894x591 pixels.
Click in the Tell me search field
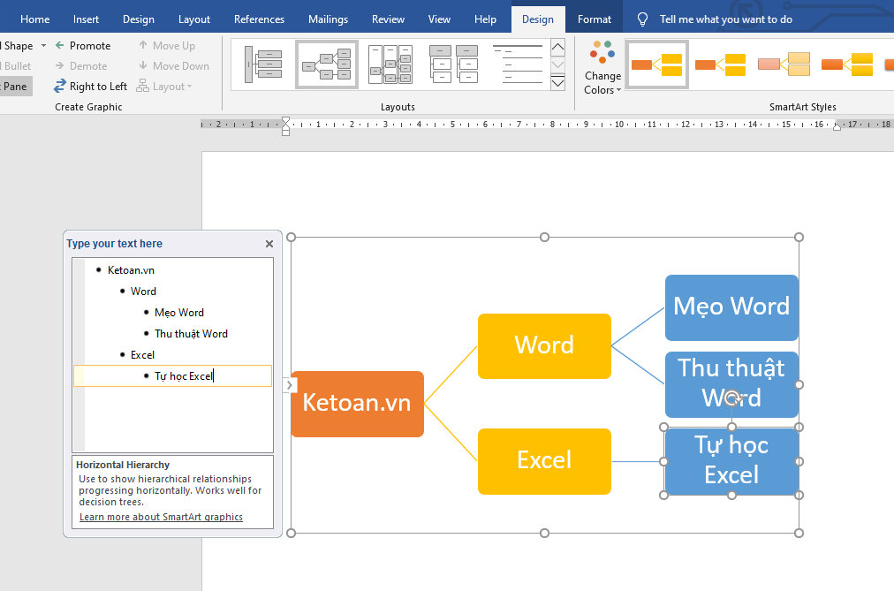tap(725, 19)
